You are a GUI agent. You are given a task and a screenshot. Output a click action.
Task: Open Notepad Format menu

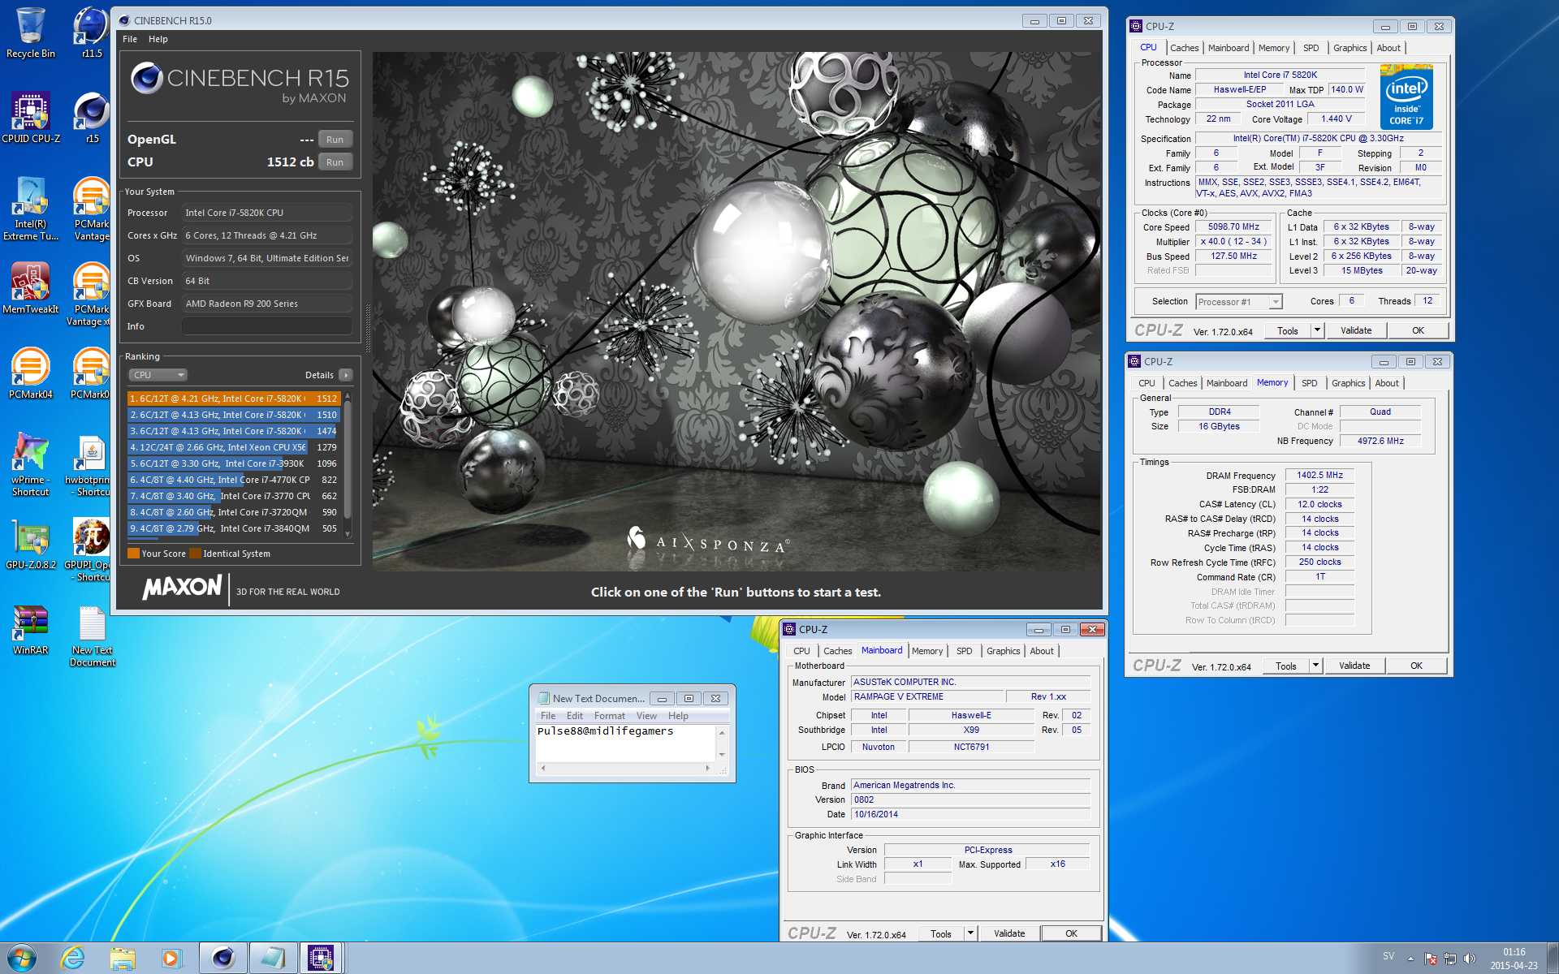click(x=609, y=716)
